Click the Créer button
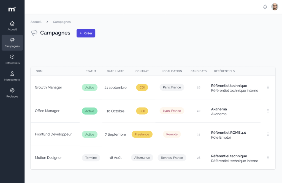282x183 pixels. [x=86, y=33]
